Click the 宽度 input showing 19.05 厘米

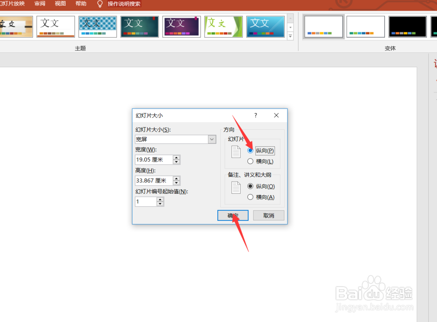[x=153, y=159]
